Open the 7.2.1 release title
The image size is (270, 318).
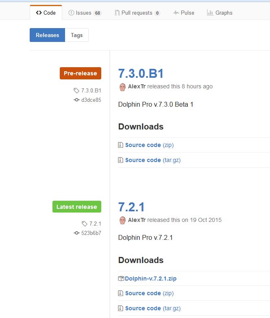131,207
